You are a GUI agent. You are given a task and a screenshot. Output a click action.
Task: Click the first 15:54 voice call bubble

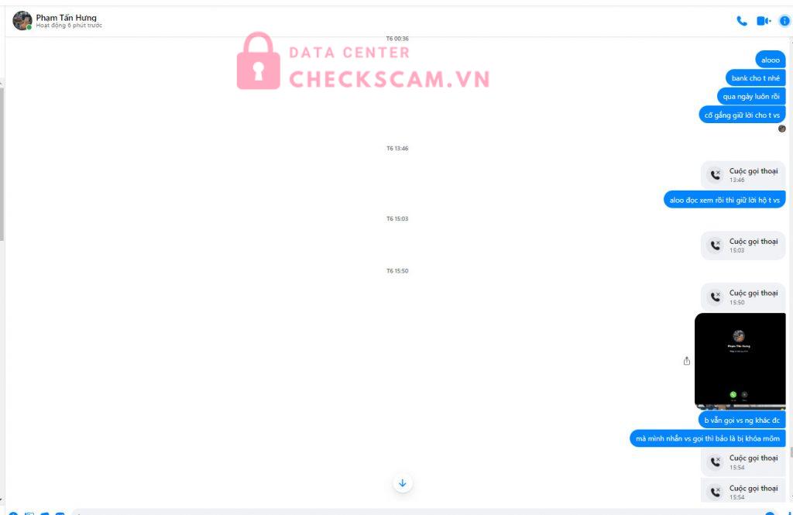coord(743,462)
